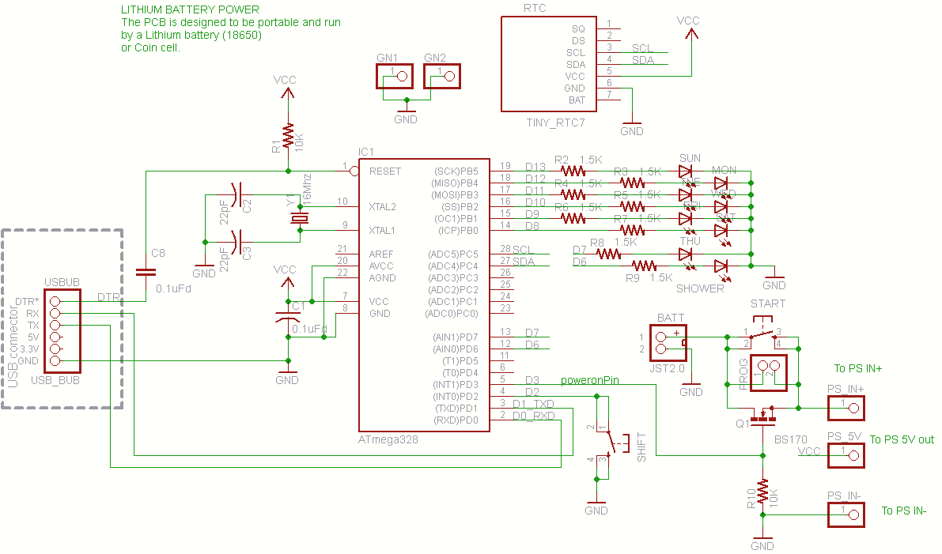Click the BATT JST2.0 connector
The image size is (942, 554).
(668, 341)
